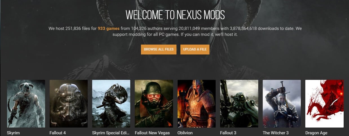The height and width of the screenshot is (136, 349).
Task: Click the Skyrim Special Edi... title text
Action: [x=111, y=133]
